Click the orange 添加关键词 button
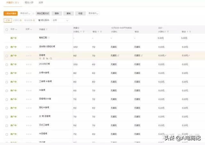The width and height of the screenshot is (205, 145). pyautogui.click(x=11, y=13)
